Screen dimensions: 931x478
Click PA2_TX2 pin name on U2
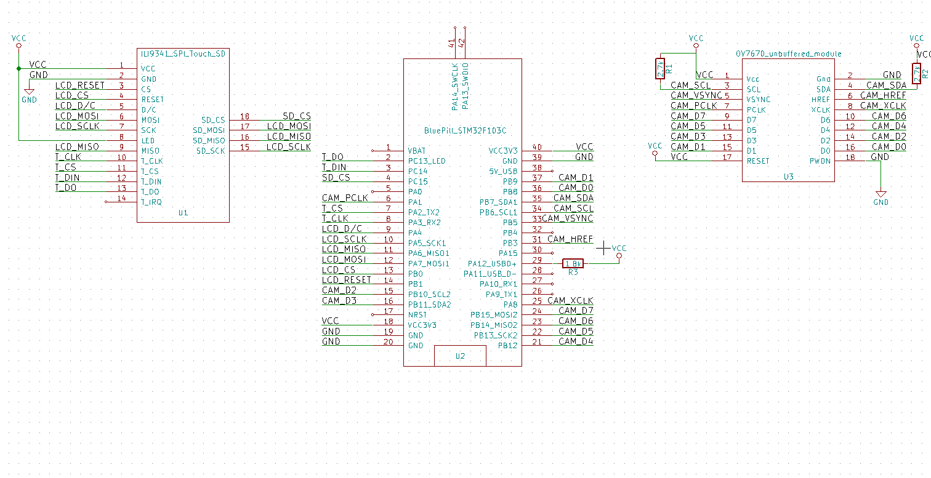pos(424,212)
